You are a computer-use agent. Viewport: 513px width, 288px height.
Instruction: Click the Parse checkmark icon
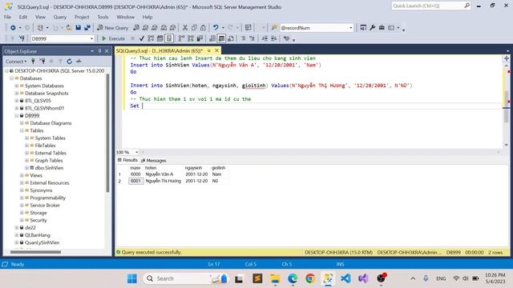[x=142, y=38]
